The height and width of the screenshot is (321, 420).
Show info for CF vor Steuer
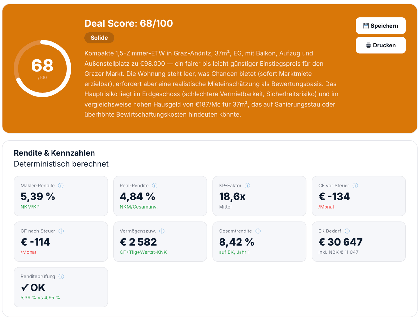(x=355, y=186)
